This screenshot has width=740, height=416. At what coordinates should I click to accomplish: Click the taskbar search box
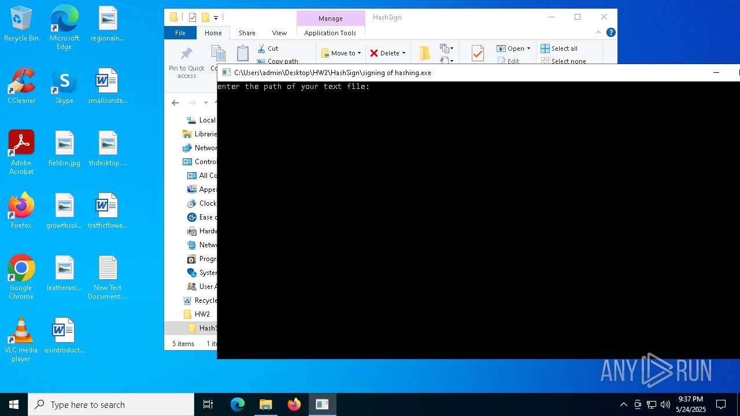click(111, 404)
